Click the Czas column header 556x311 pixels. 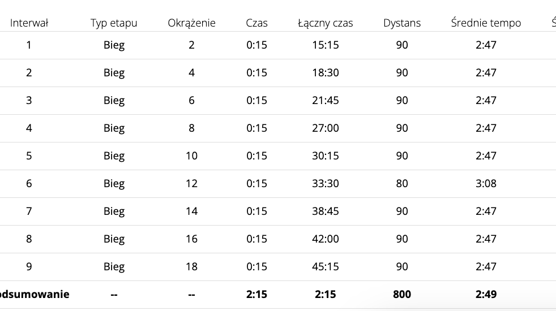(x=256, y=23)
